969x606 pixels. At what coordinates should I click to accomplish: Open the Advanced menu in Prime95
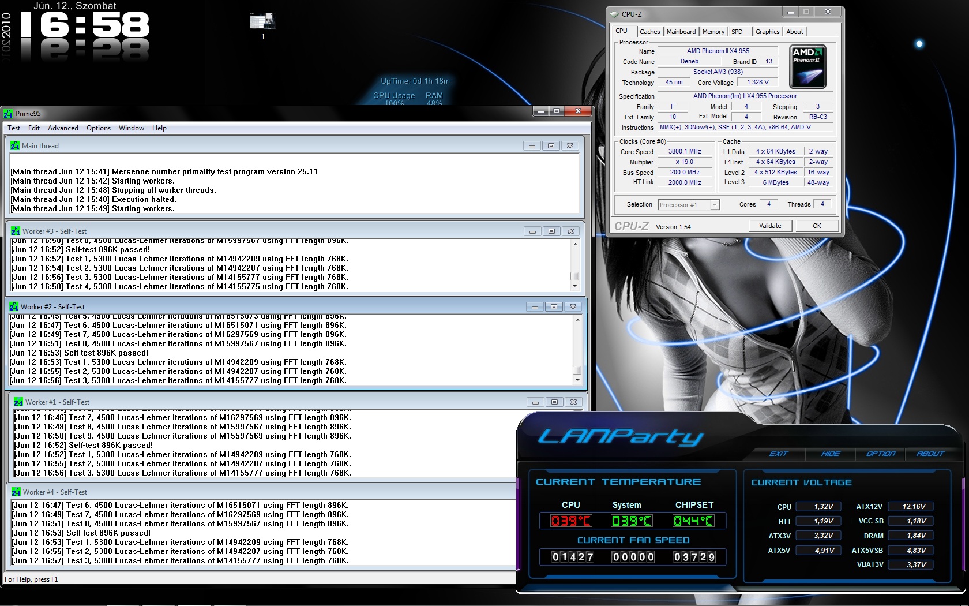point(63,128)
